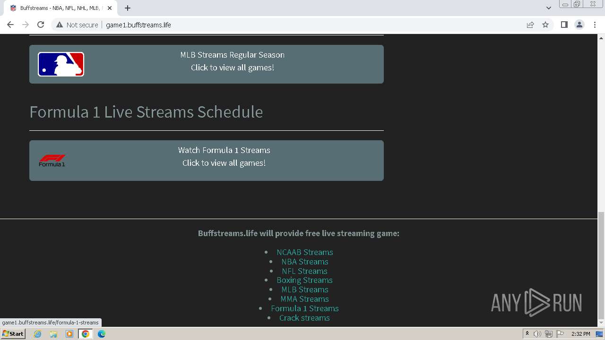
Task: Click the MLB logo image
Action: 61,64
